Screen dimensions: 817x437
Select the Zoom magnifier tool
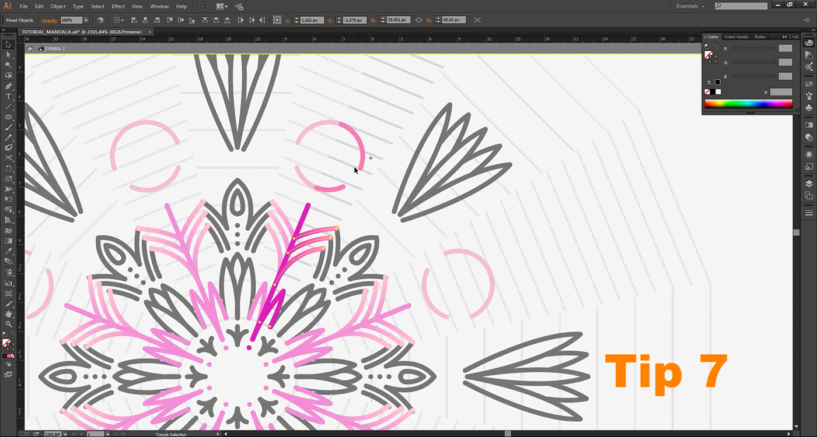(9, 324)
